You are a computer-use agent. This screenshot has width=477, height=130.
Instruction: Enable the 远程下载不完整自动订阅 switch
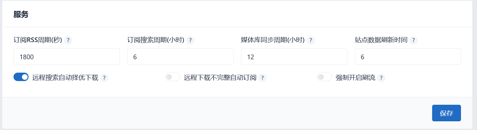click(x=173, y=77)
